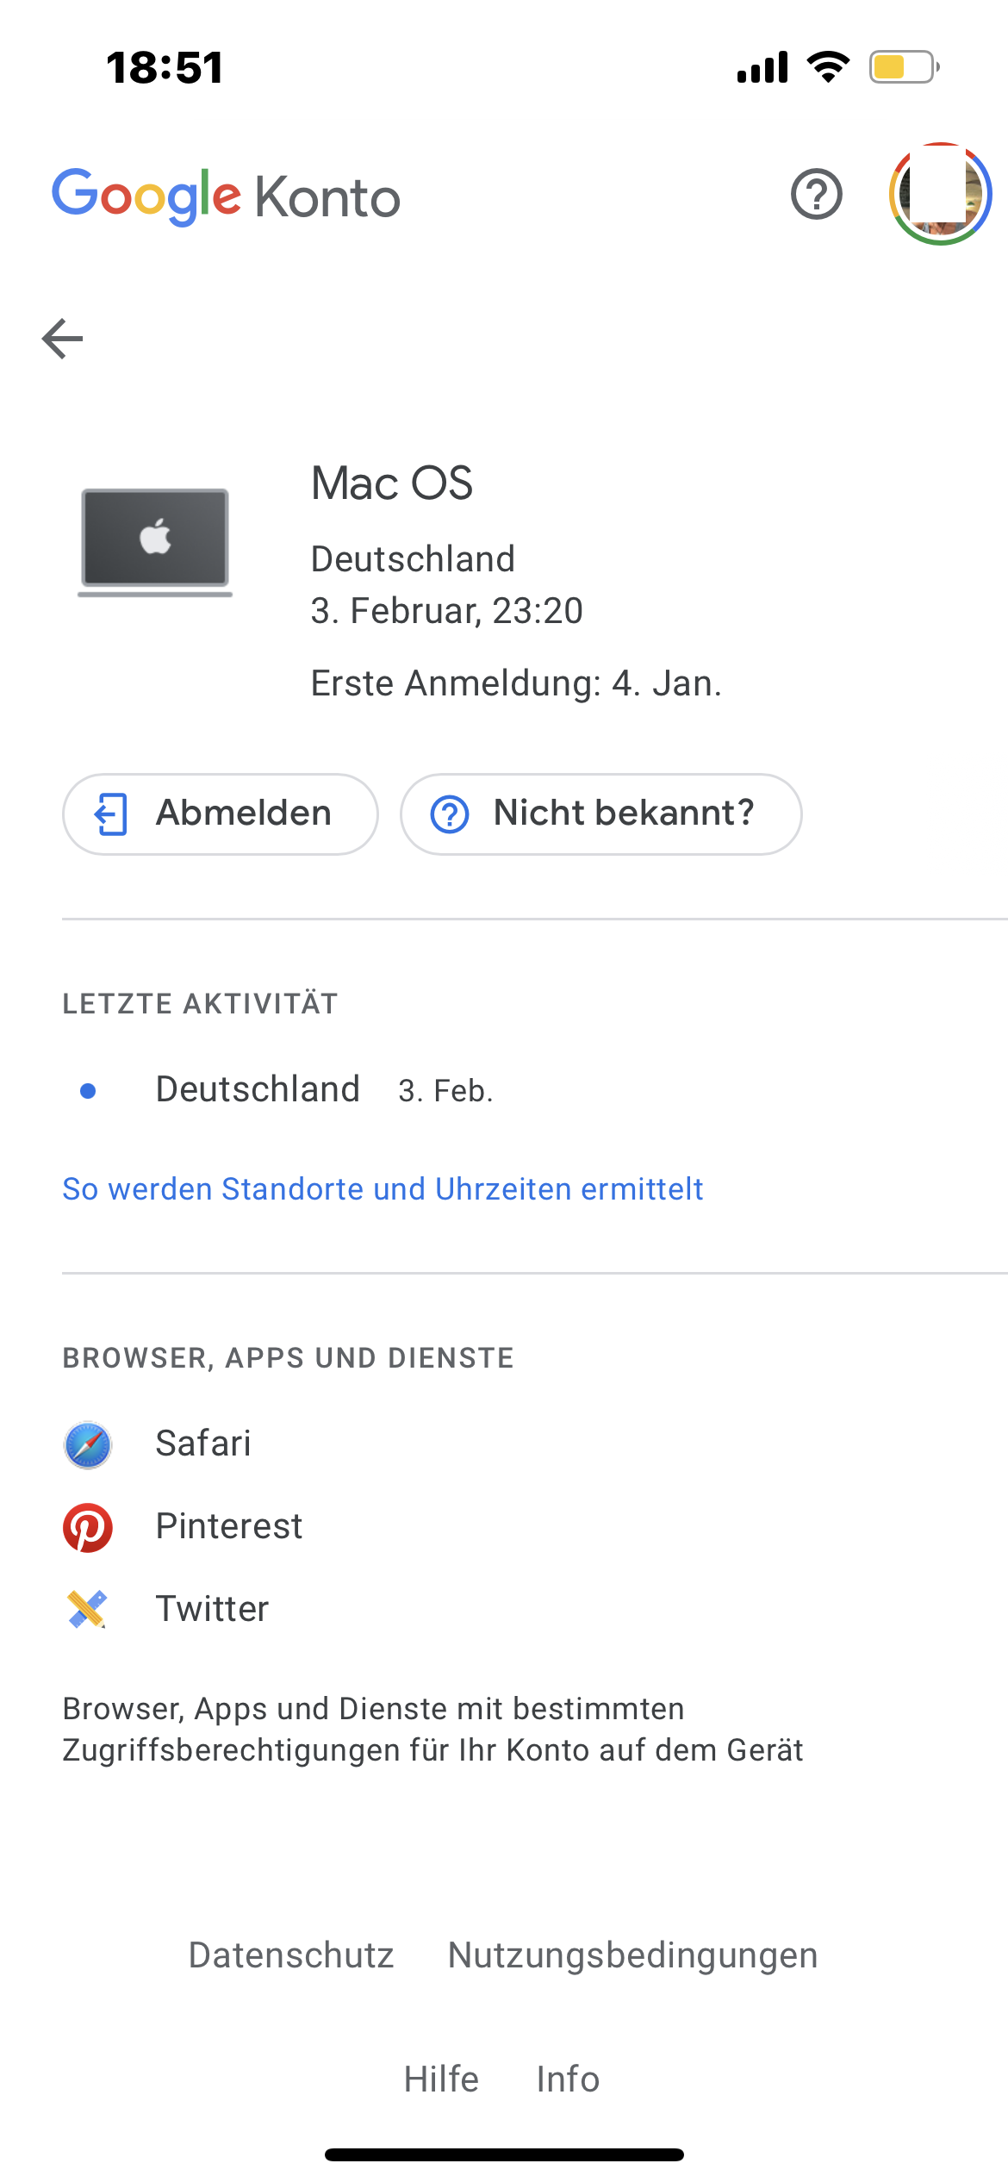This screenshot has height=2182, width=1008.
Task: Open the Nutzungsbedingungen footer link
Action: [632, 1955]
